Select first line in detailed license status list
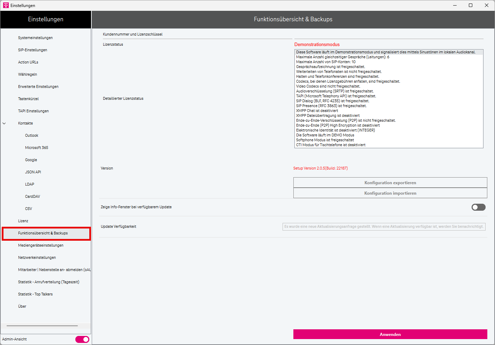 click(385, 52)
